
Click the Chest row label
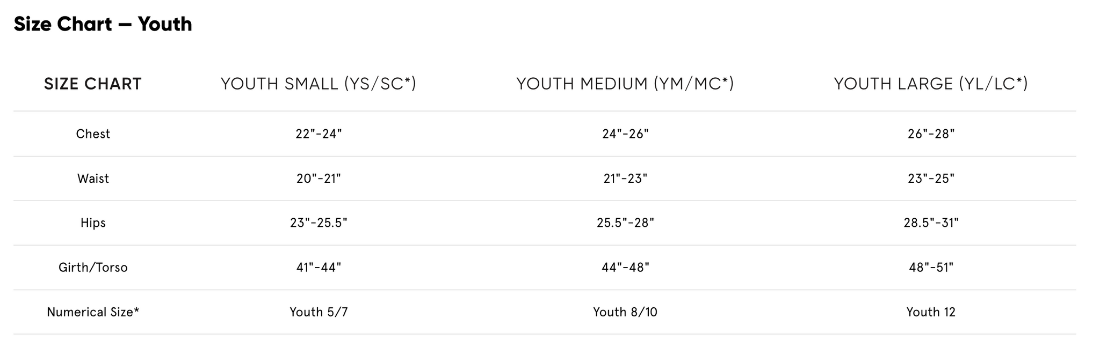pos(93,134)
